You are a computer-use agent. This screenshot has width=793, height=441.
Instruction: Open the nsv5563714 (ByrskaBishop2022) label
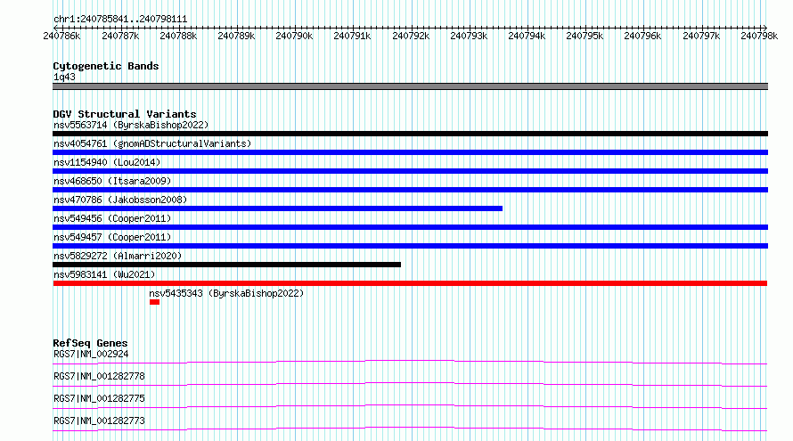pos(131,125)
